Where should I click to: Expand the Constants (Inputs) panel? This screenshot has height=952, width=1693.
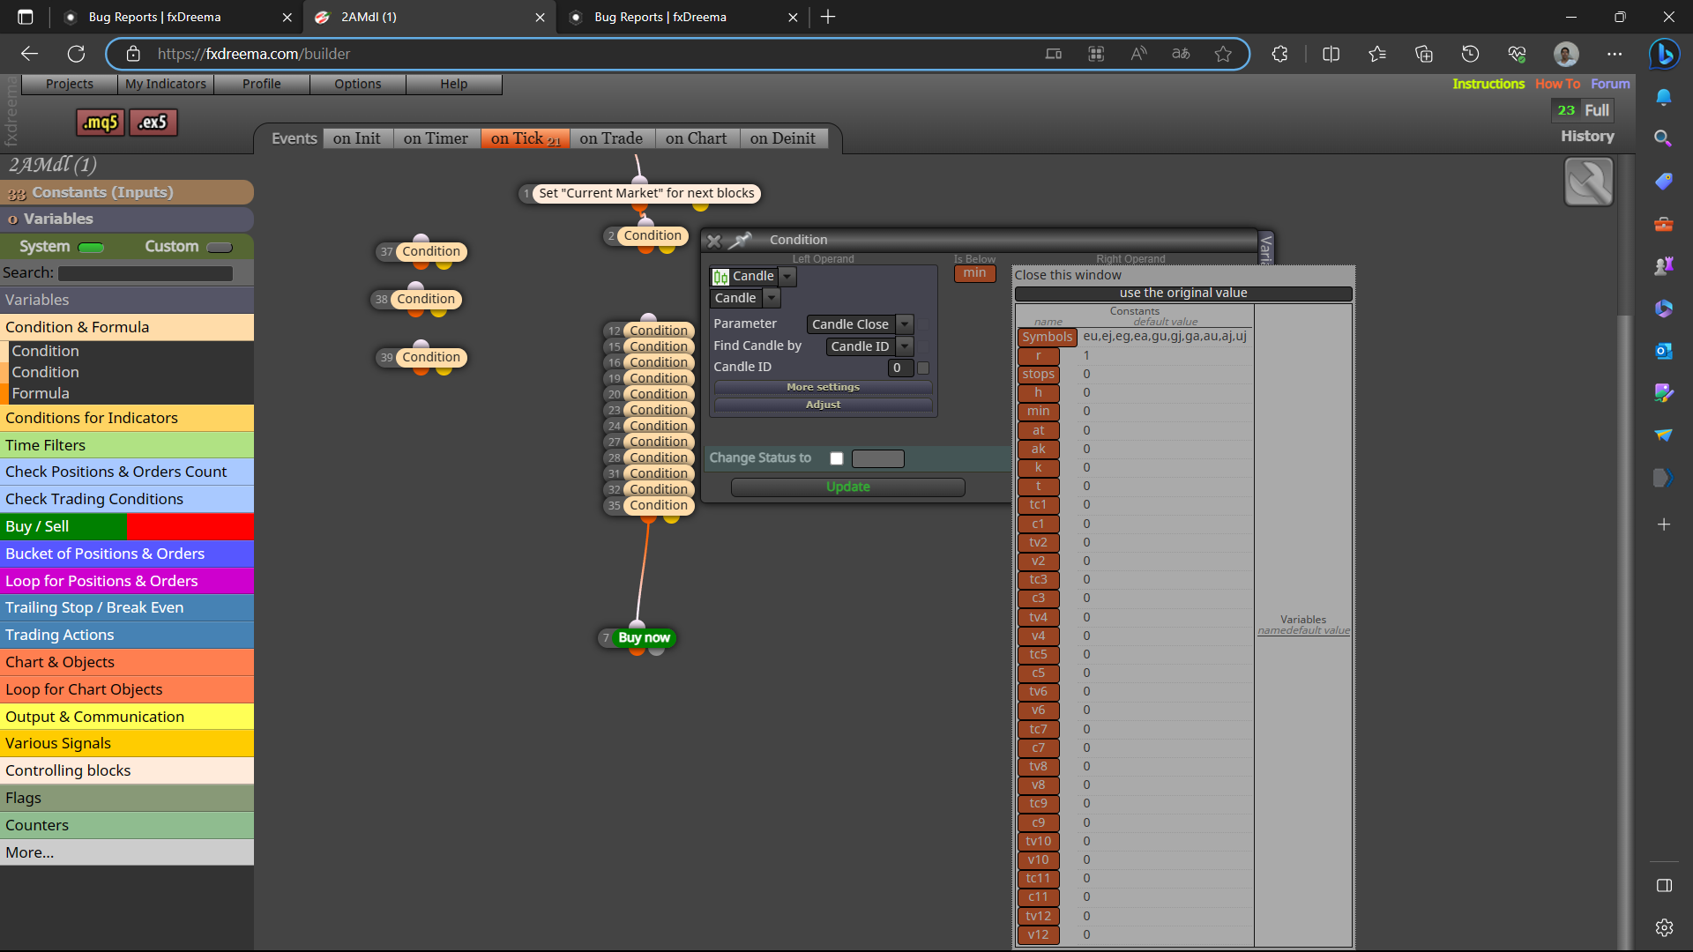(x=127, y=192)
